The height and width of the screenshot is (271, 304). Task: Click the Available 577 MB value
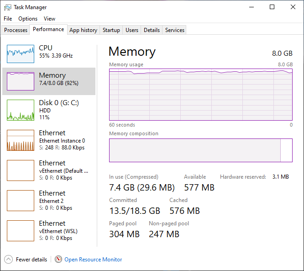tap(199, 187)
